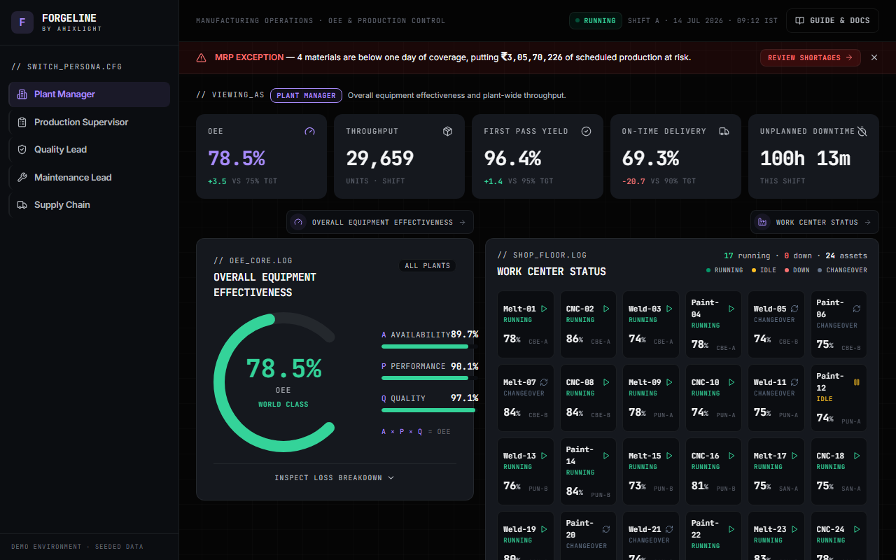Click the Throughput box icon
This screenshot has width=896, height=560.
448,131
